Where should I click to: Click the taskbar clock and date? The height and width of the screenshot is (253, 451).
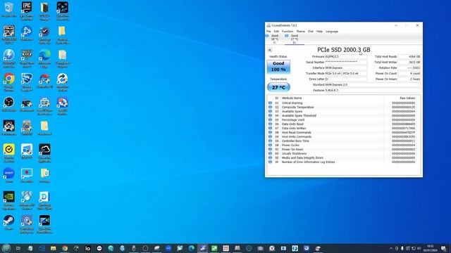click(430, 248)
